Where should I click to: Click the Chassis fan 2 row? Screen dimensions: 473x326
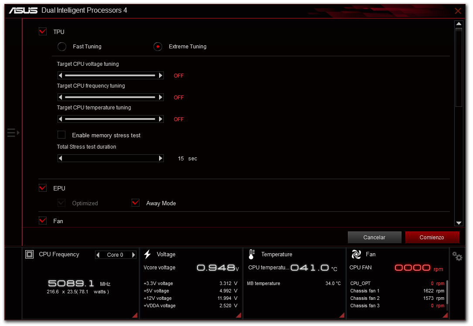pyautogui.click(x=397, y=298)
